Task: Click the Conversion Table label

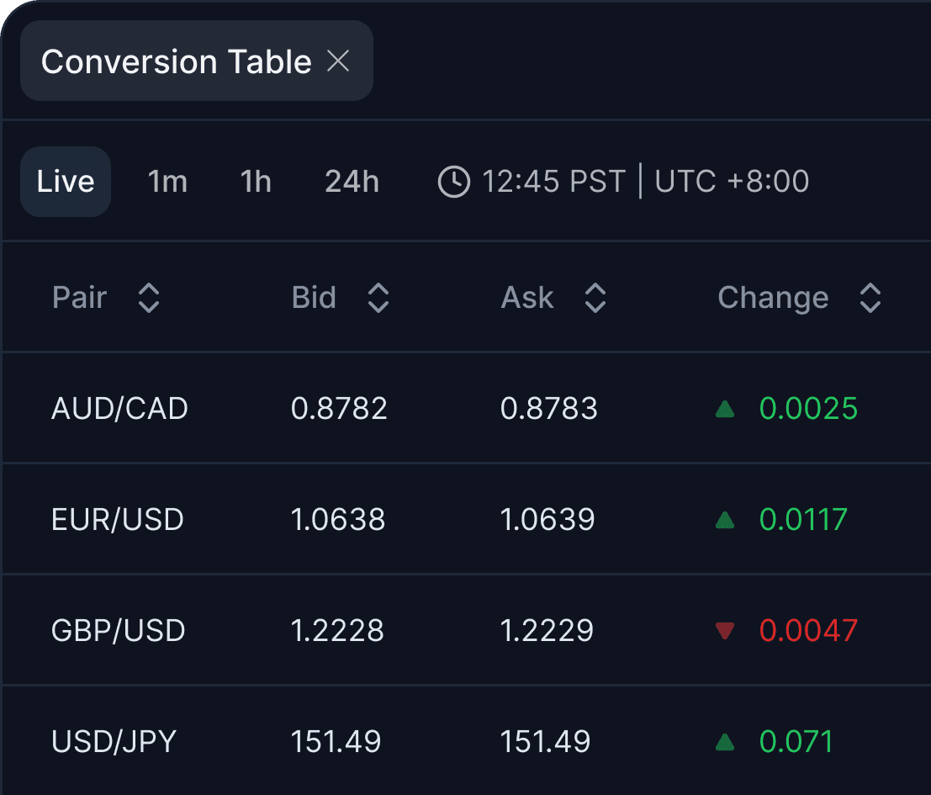Action: tap(175, 61)
